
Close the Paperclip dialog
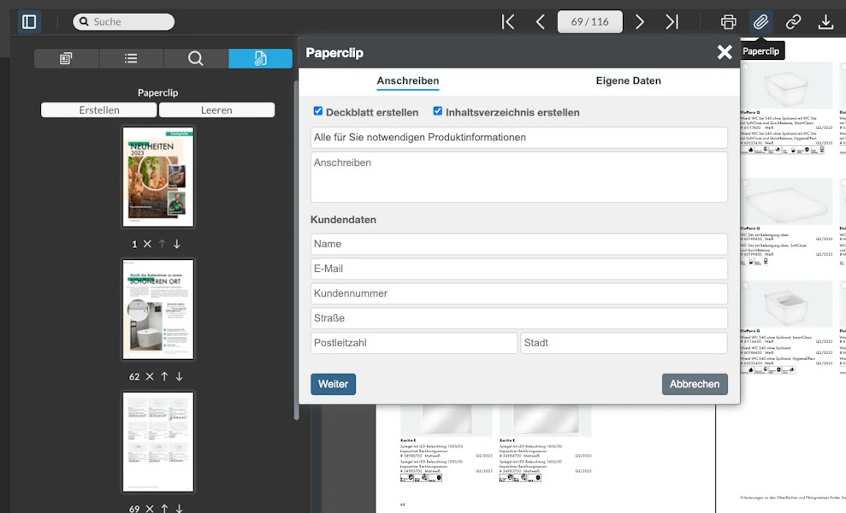[x=725, y=53]
